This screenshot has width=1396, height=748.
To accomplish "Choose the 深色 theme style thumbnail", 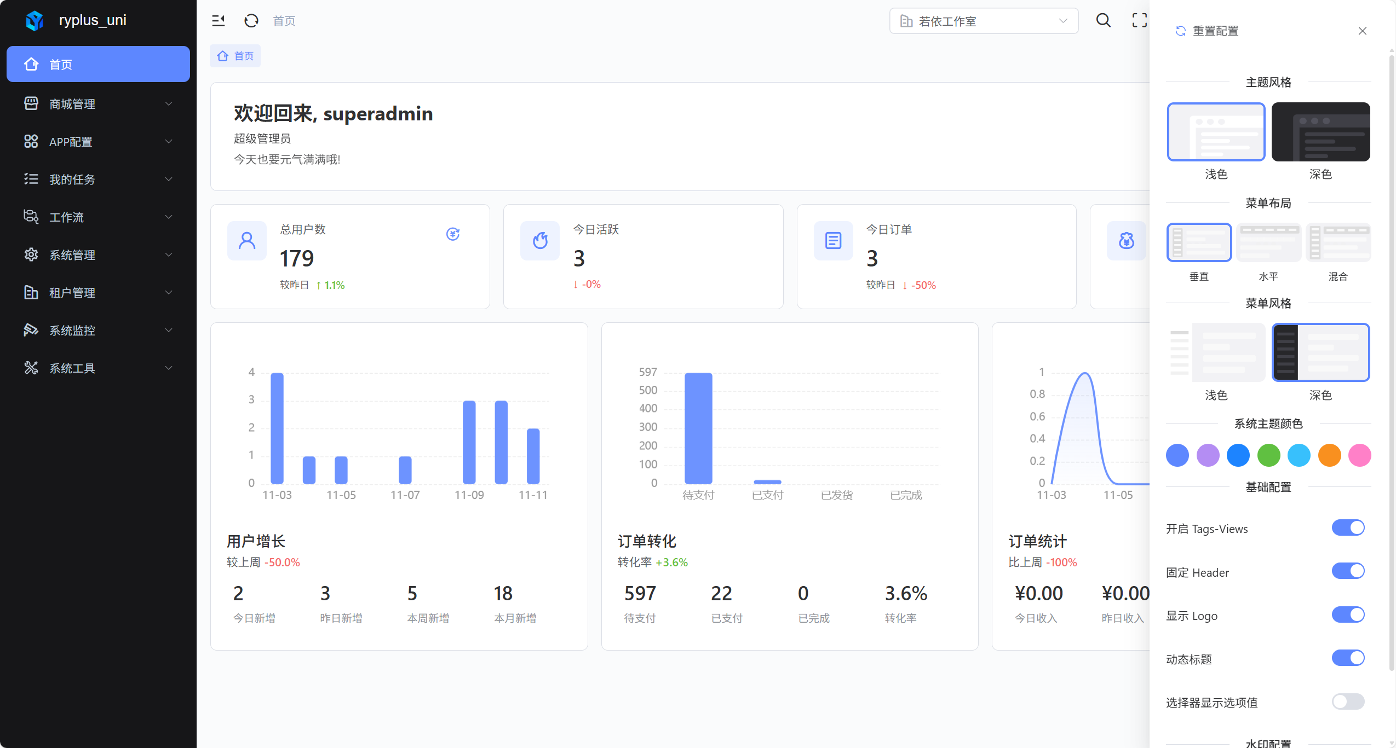I will (x=1320, y=132).
